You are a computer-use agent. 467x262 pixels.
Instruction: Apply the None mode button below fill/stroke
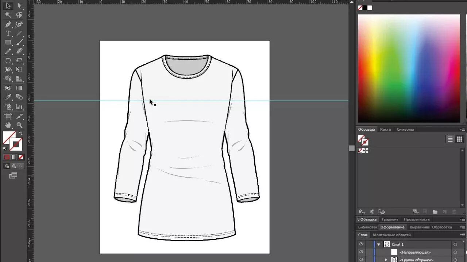(21, 157)
